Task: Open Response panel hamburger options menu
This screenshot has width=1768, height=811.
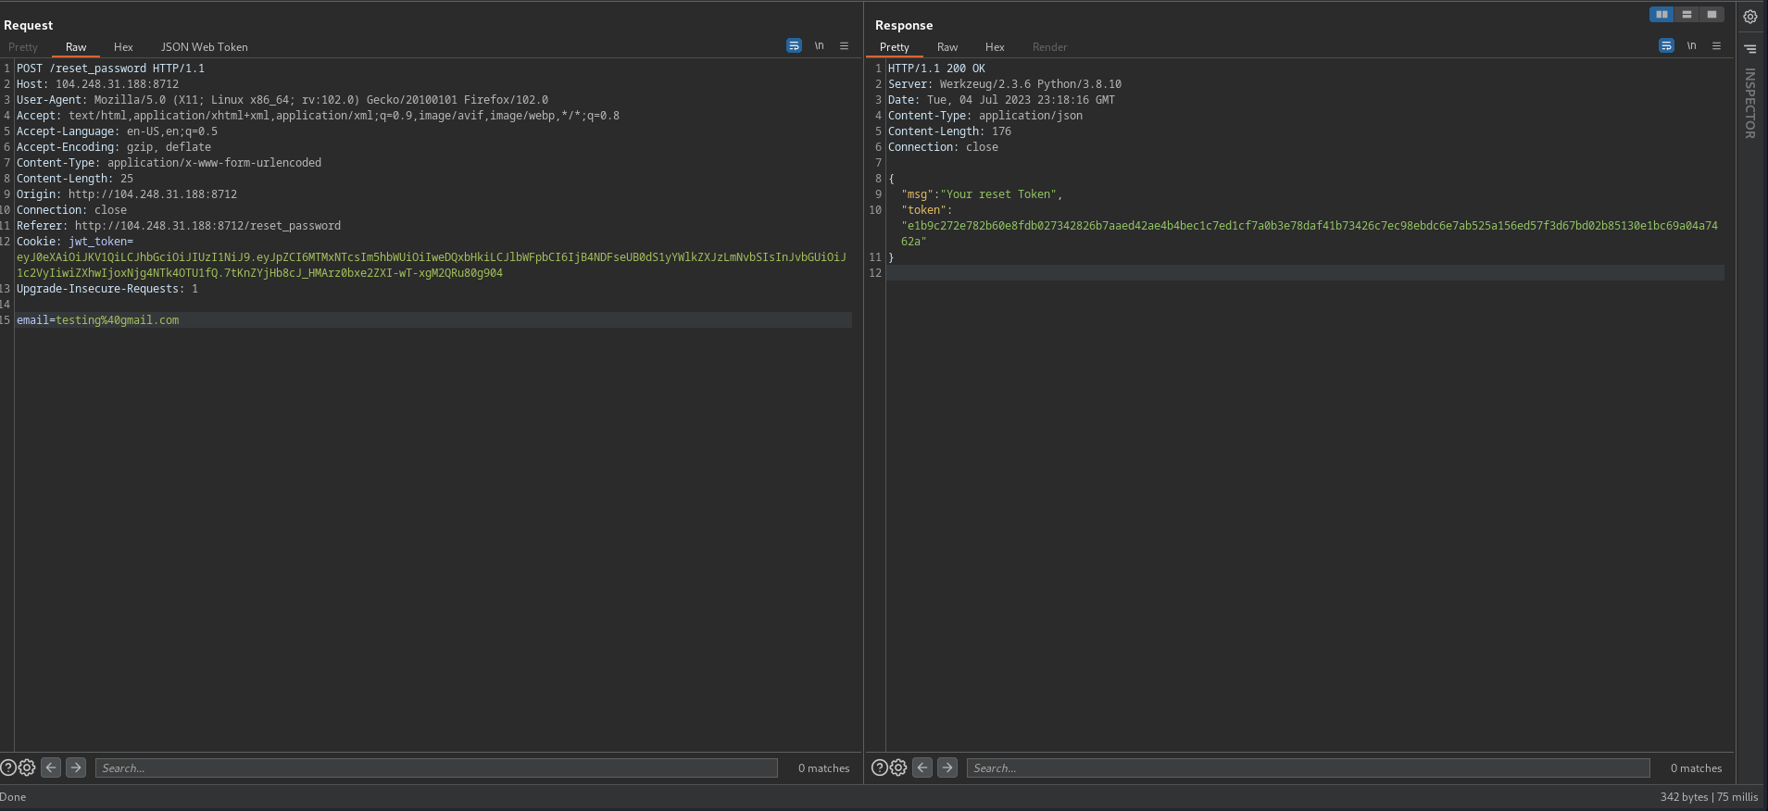Action: 1716,45
